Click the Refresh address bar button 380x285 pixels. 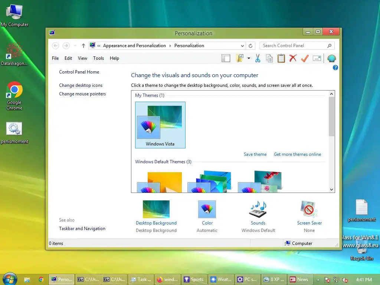(x=250, y=46)
